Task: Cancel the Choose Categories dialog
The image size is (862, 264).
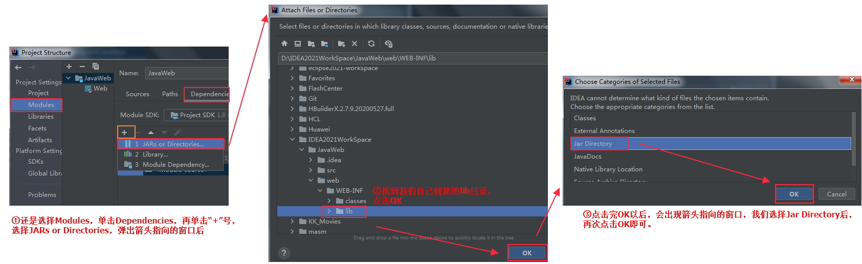Action: coord(837,194)
